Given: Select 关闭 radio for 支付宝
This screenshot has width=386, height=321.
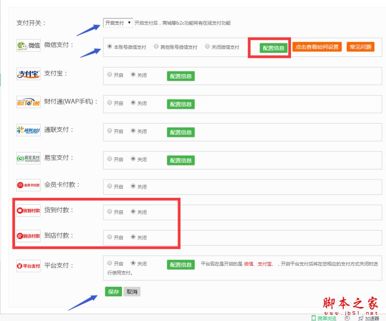Looking at the screenshot, I should 133,74.
